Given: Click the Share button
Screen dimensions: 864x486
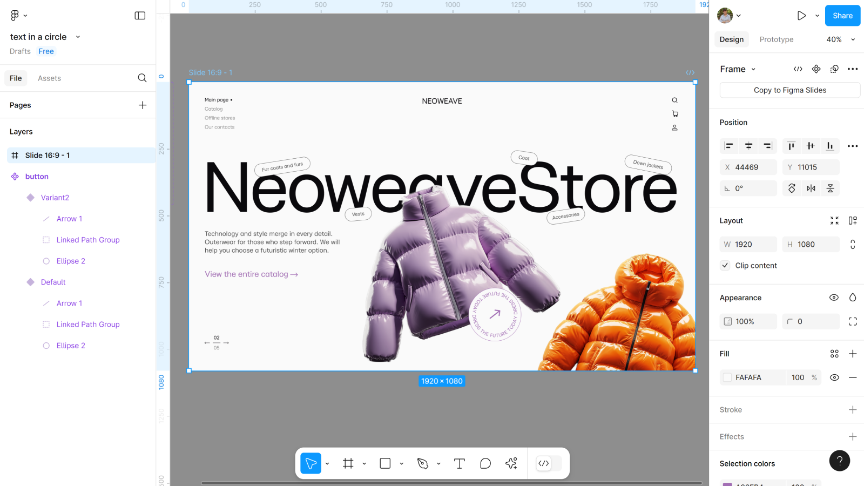Looking at the screenshot, I should point(842,16).
